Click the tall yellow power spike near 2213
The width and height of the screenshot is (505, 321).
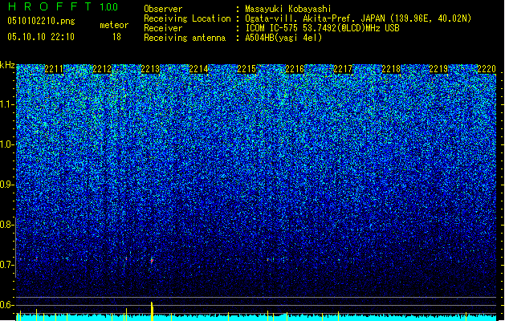tap(152, 311)
